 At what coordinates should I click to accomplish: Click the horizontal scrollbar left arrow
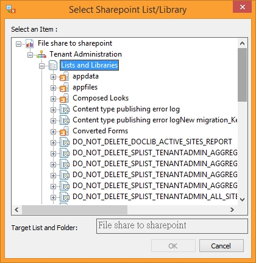pyautogui.click(x=16, y=209)
